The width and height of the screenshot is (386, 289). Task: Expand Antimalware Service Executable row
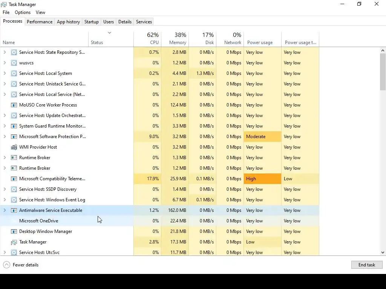(5, 210)
